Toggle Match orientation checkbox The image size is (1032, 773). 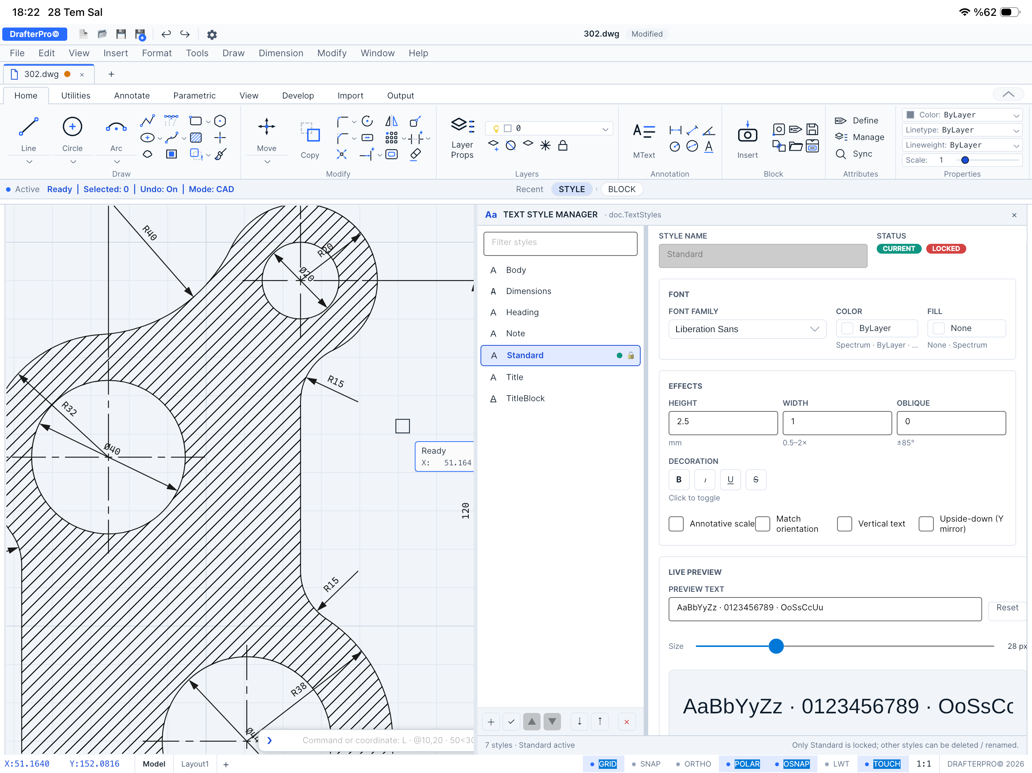point(762,524)
